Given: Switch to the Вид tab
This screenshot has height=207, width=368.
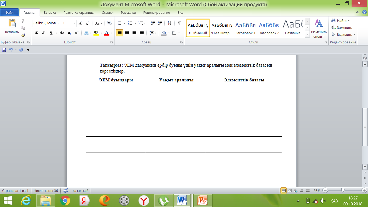Looking at the screenshot, I should tap(180, 12).
